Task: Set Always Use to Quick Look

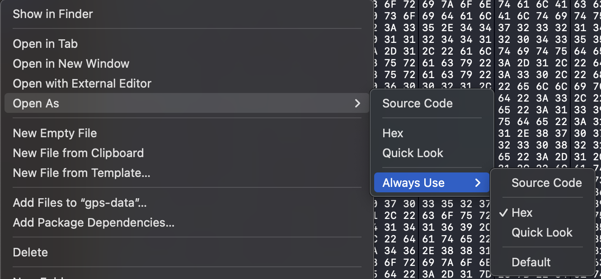Action: point(542,232)
